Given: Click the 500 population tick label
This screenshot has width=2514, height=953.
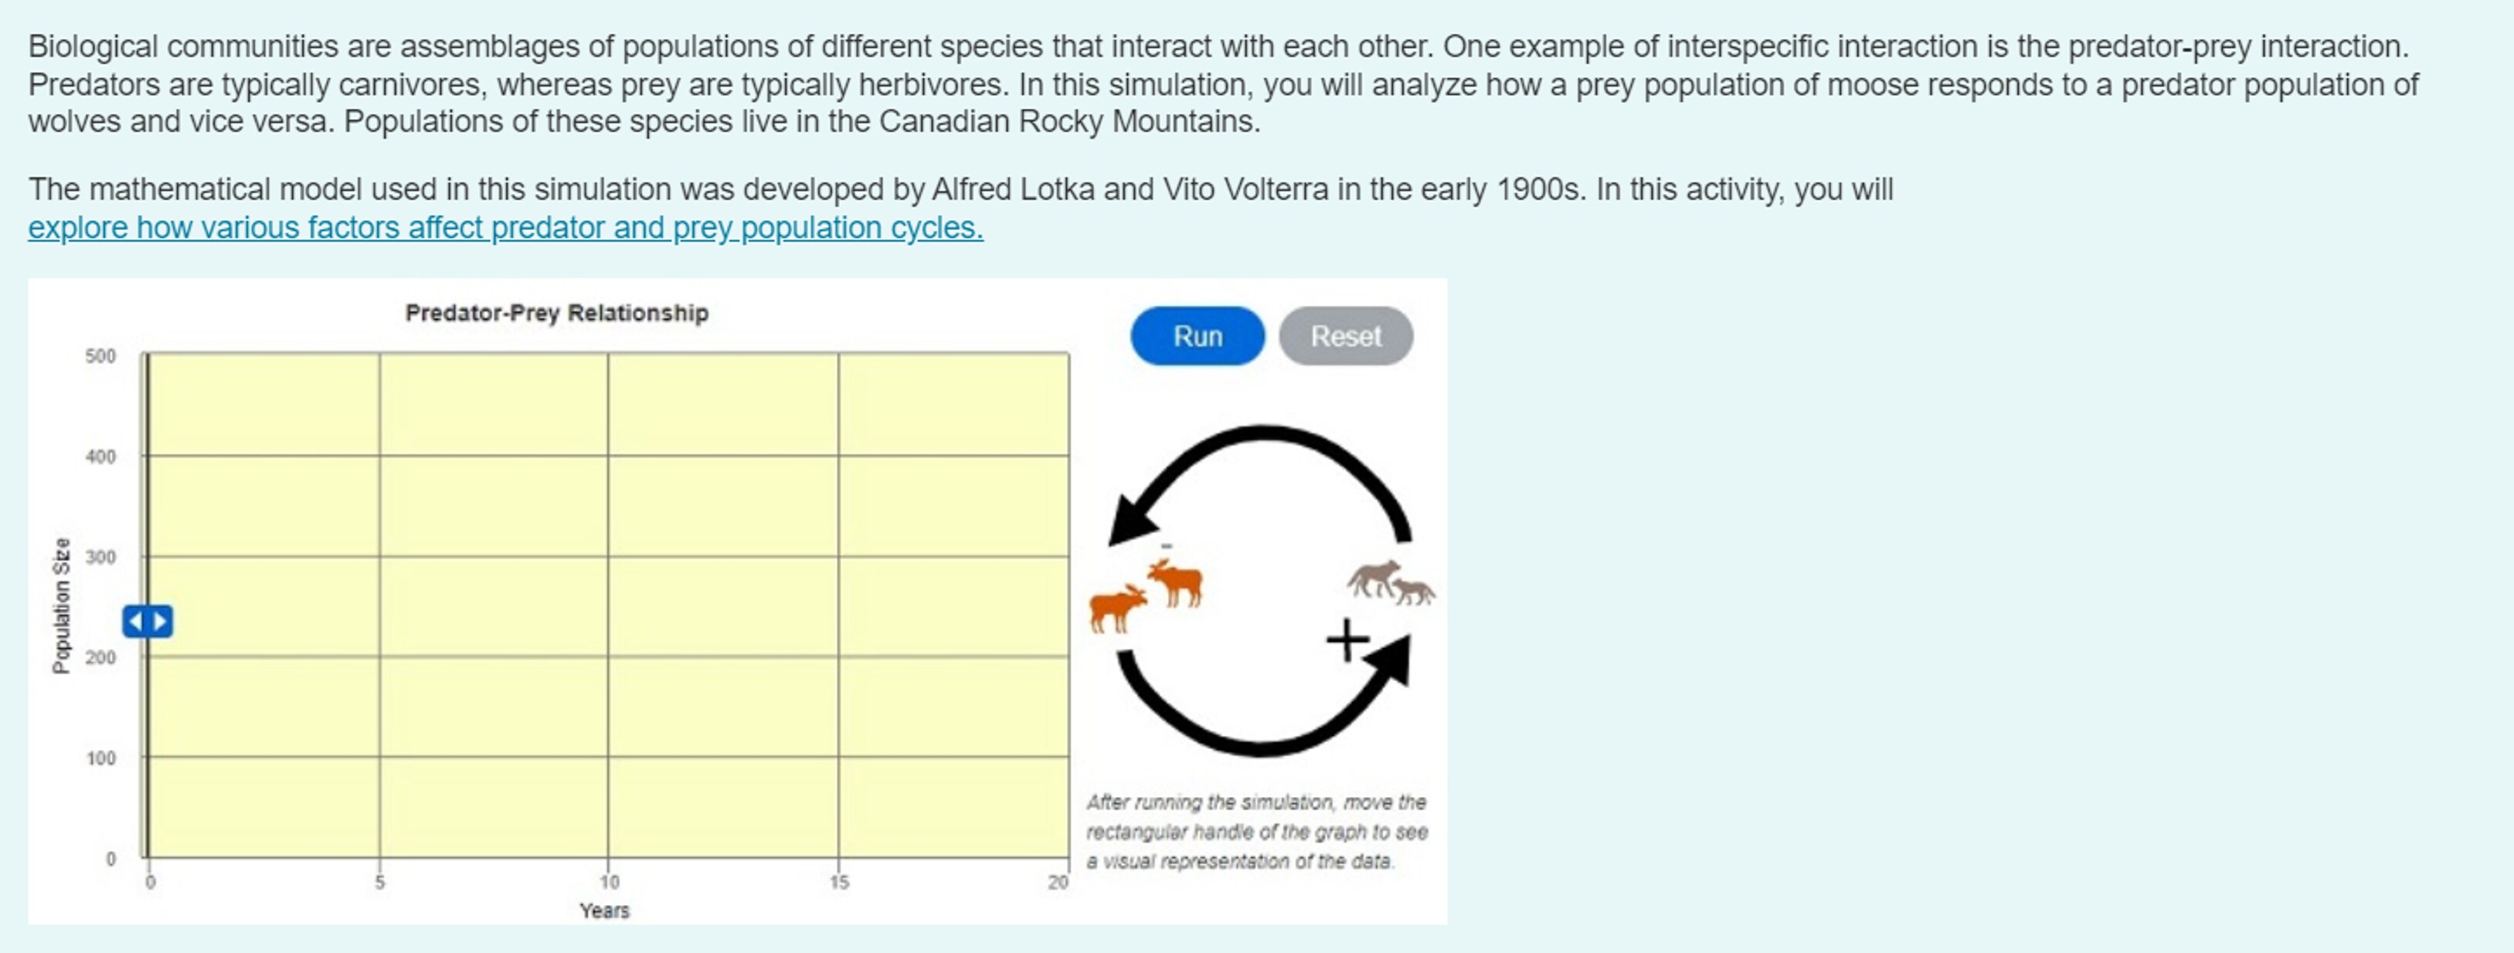Looking at the screenshot, I should coord(100,356).
